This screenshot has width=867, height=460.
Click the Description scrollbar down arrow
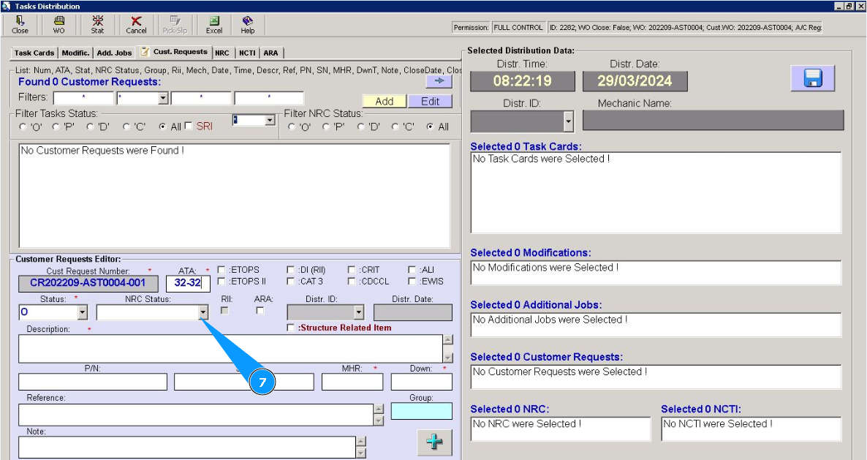[448, 358]
